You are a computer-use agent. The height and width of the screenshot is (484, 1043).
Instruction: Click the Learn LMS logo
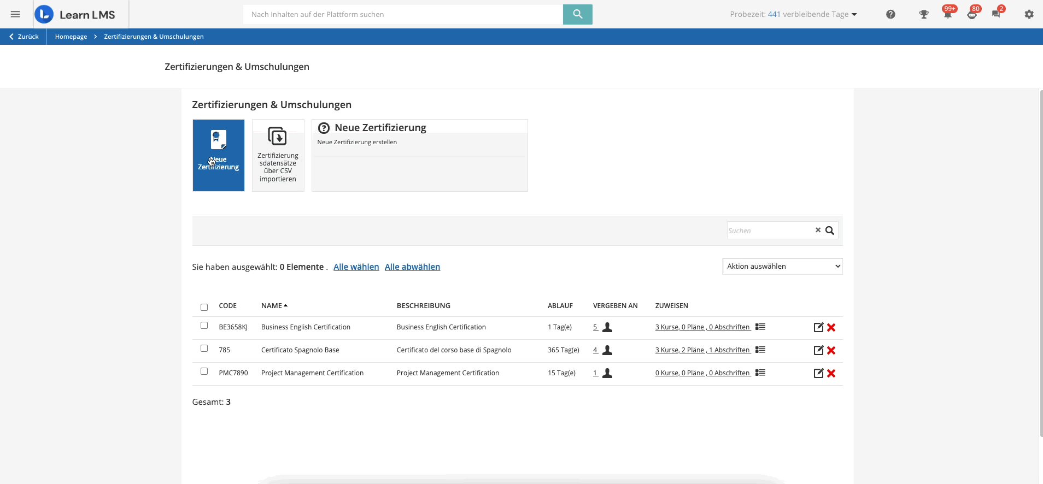coord(75,14)
